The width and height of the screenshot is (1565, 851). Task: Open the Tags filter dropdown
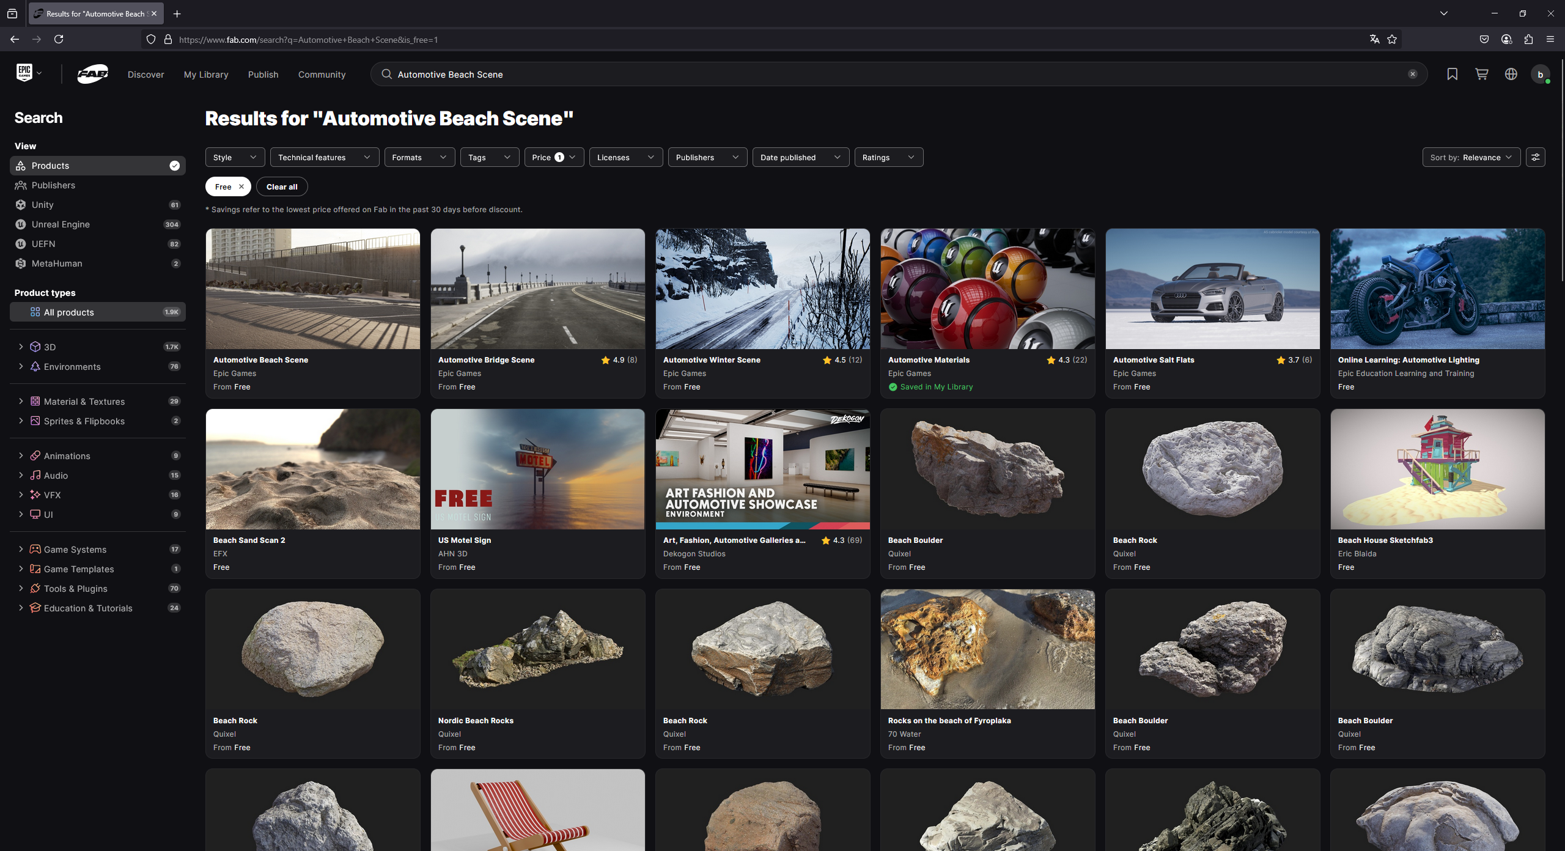click(x=489, y=157)
